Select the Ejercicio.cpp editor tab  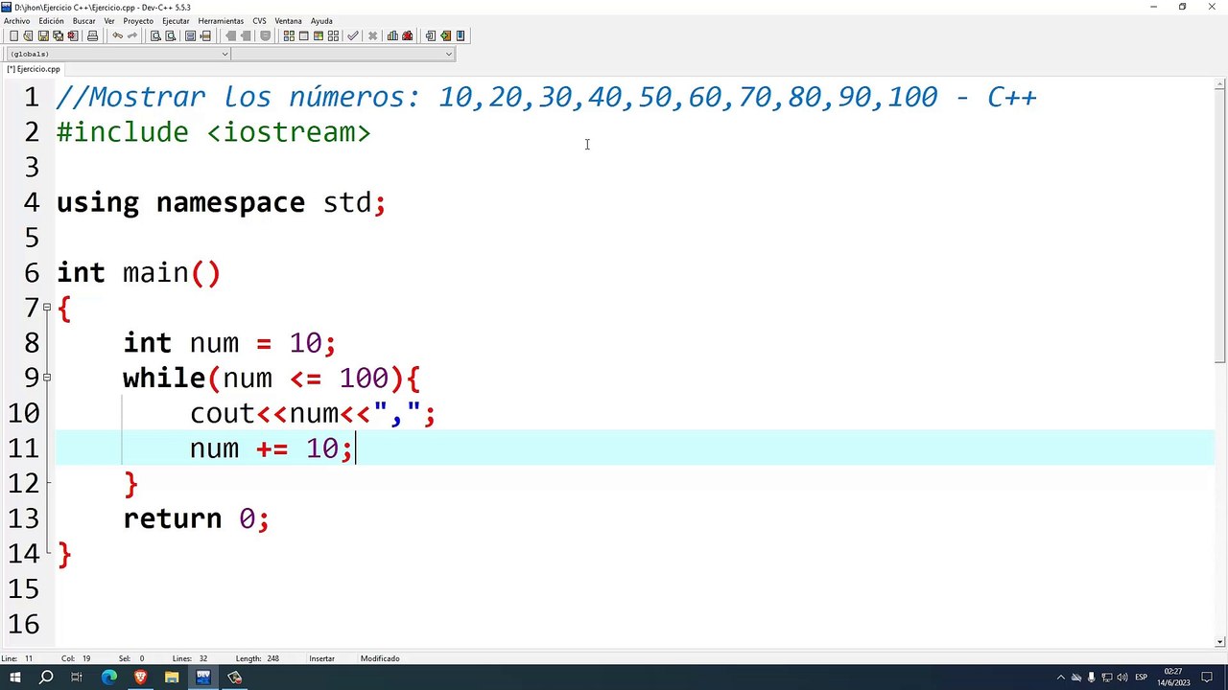click(x=34, y=69)
